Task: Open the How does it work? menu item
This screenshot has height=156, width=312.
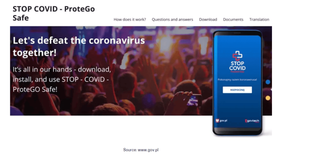Action: [130, 20]
